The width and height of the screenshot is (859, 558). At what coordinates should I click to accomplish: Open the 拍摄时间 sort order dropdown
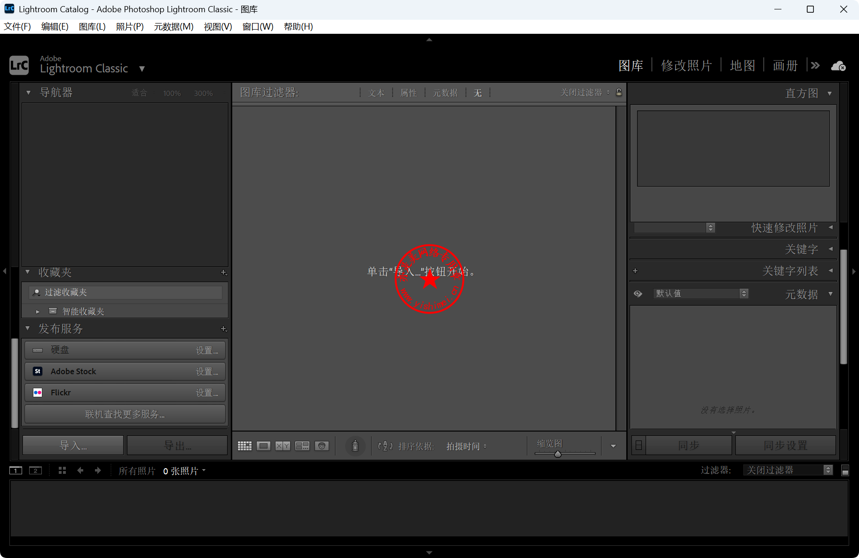coord(466,446)
